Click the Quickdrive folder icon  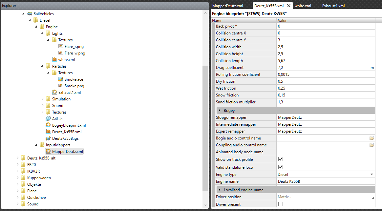tap(23, 197)
